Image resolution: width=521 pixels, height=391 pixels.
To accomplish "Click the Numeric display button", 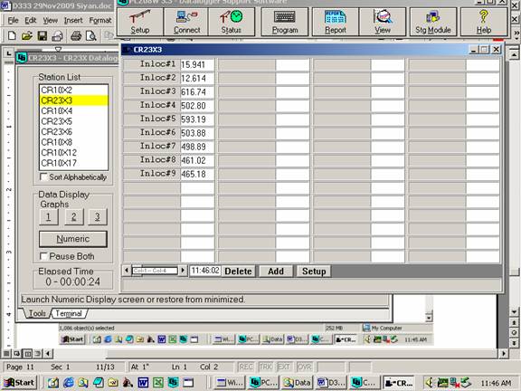I will coord(73,239).
